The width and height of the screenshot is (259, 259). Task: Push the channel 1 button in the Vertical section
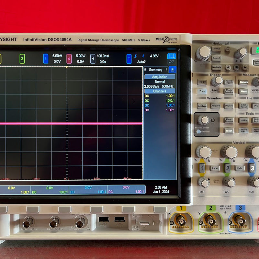coord(202,168)
